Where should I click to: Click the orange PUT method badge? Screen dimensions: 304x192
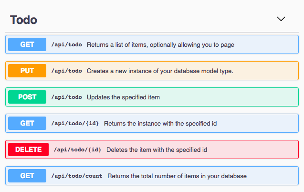[x=27, y=71]
